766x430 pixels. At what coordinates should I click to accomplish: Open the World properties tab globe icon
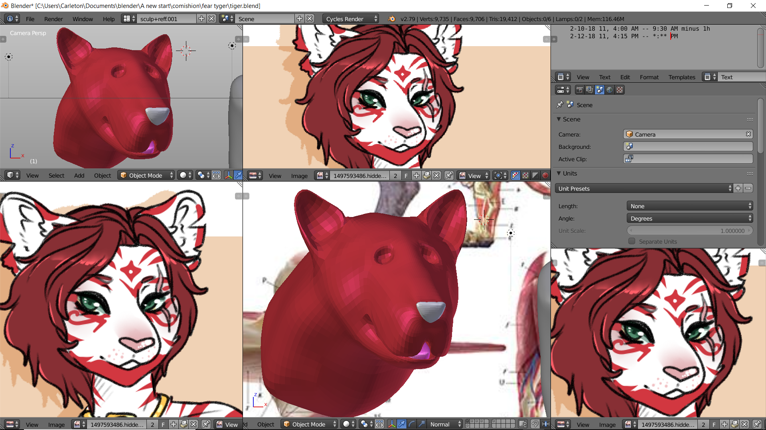click(x=610, y=90)
